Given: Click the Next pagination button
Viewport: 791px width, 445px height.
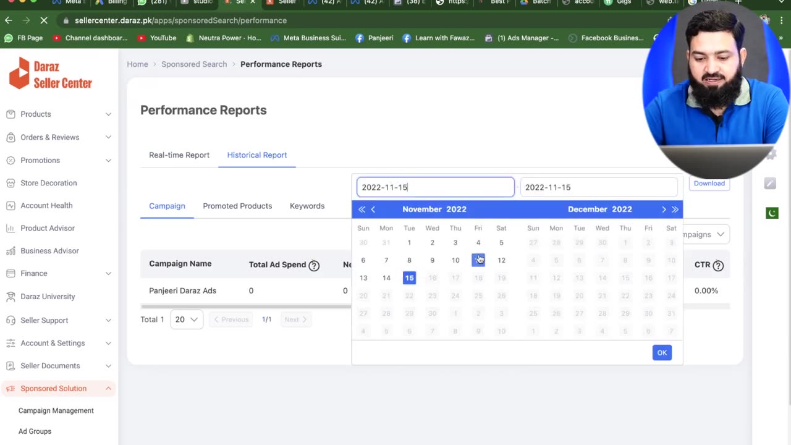Looking at the screenshot, I should coord(295,320).
